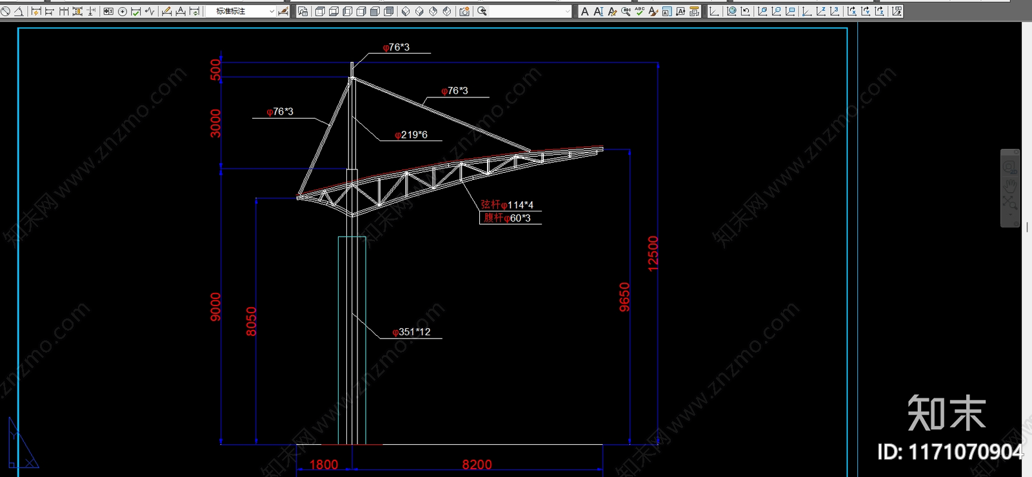
Task: Select the 1800 horizontal dimension
Action: tap(324, 465)
